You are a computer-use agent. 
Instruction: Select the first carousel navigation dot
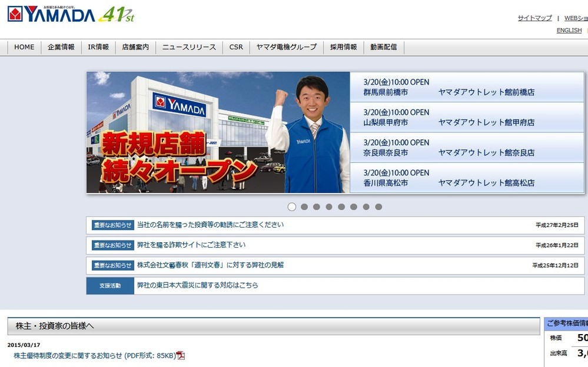click(292, 206)
